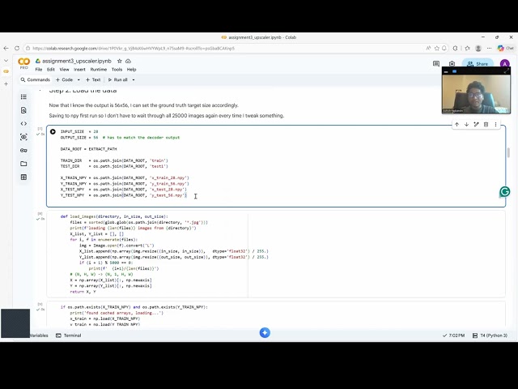This screenshot has height=389, width=518.
Task: Click the AI edit pencil icon on cell
Action: pyautogui.click(x=476, y=124)
